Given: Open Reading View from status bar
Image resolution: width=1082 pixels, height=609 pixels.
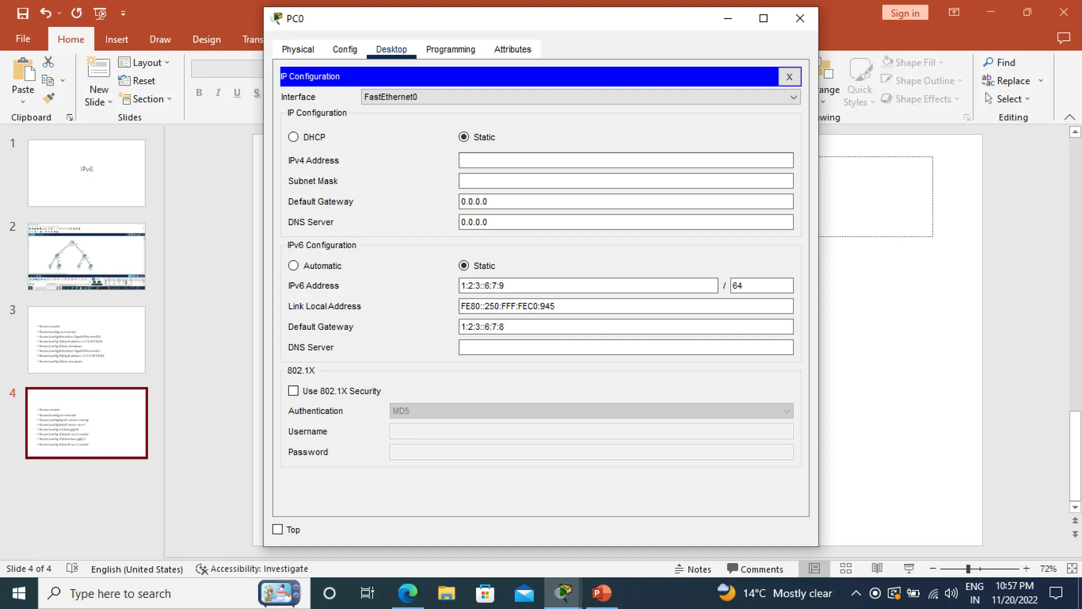Looking at the screenshot, I should [877, 568].
